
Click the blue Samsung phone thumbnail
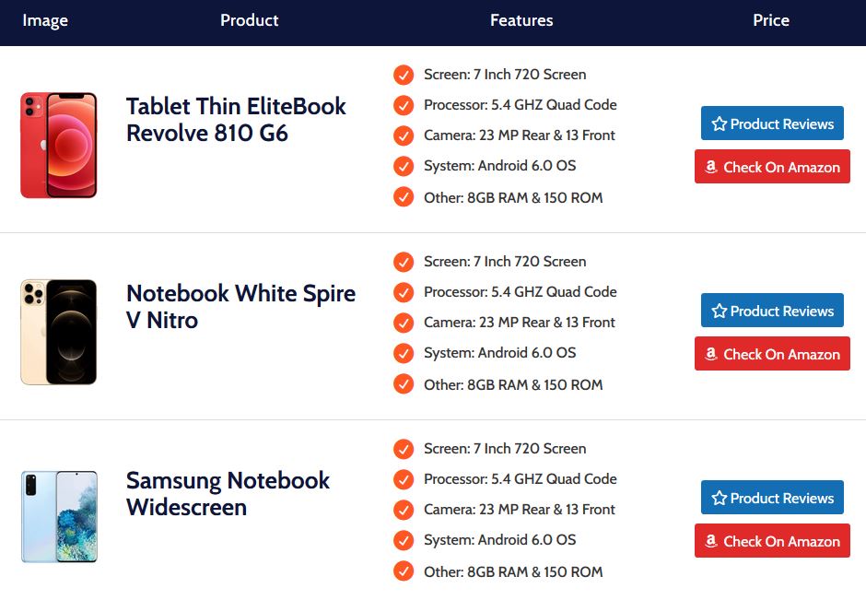(59, 516)
